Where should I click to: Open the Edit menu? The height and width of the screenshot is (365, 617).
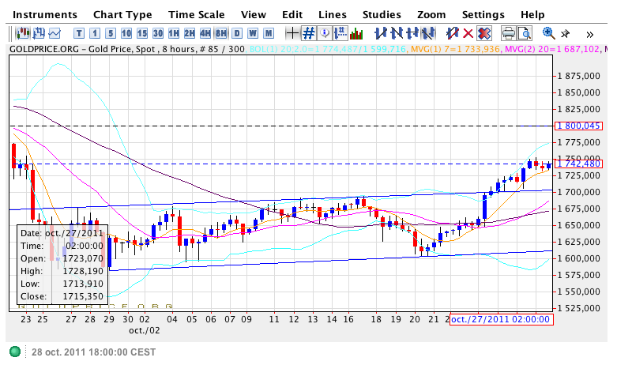coord(292,14)
